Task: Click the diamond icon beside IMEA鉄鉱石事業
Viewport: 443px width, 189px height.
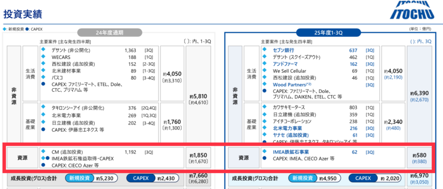Action: coord(264,152)
